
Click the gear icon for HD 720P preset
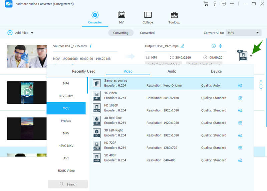click(x=240, y=148)
